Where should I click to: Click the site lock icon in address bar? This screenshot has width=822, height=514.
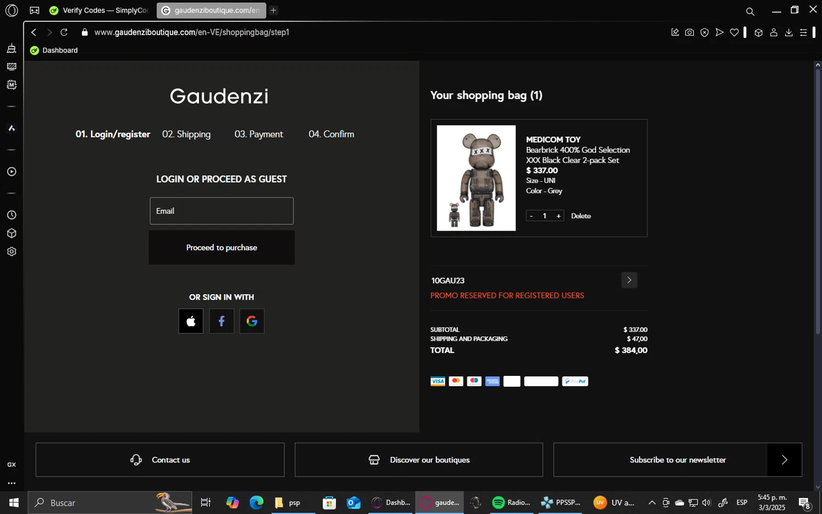click(x=84, y=32)
